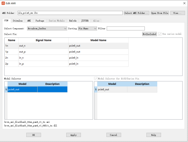
Task: Click Description cell of selected left model
Action: [x=52, y=90]
